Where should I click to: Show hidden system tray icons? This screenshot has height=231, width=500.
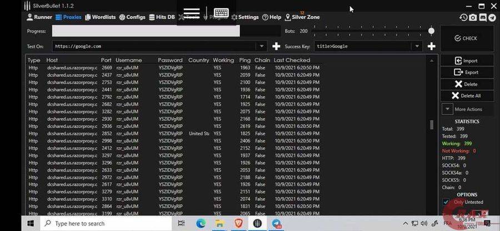pyautogui.click(x=406, y=223)
